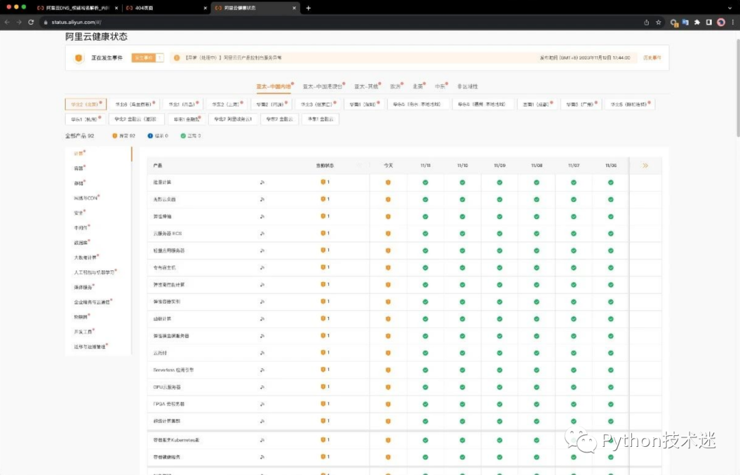Screen dimensions: 740x475
Task: Click the incident message text in the banner
Action: [234, 57]
